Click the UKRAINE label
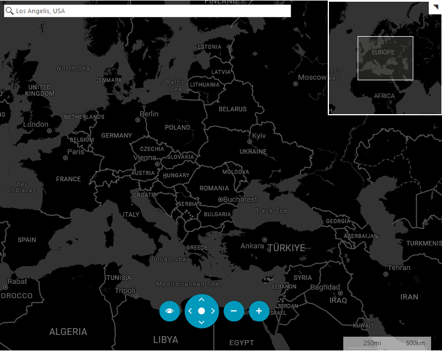The image size is (442, 351). (x=253, y=151)
